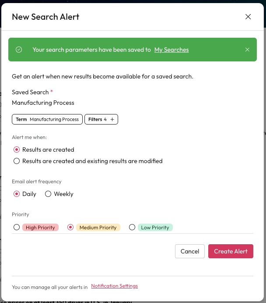The width and height of the screenshot is (266, 303).
Task: Select the High Priority radio button
Action: coord(17,228)
